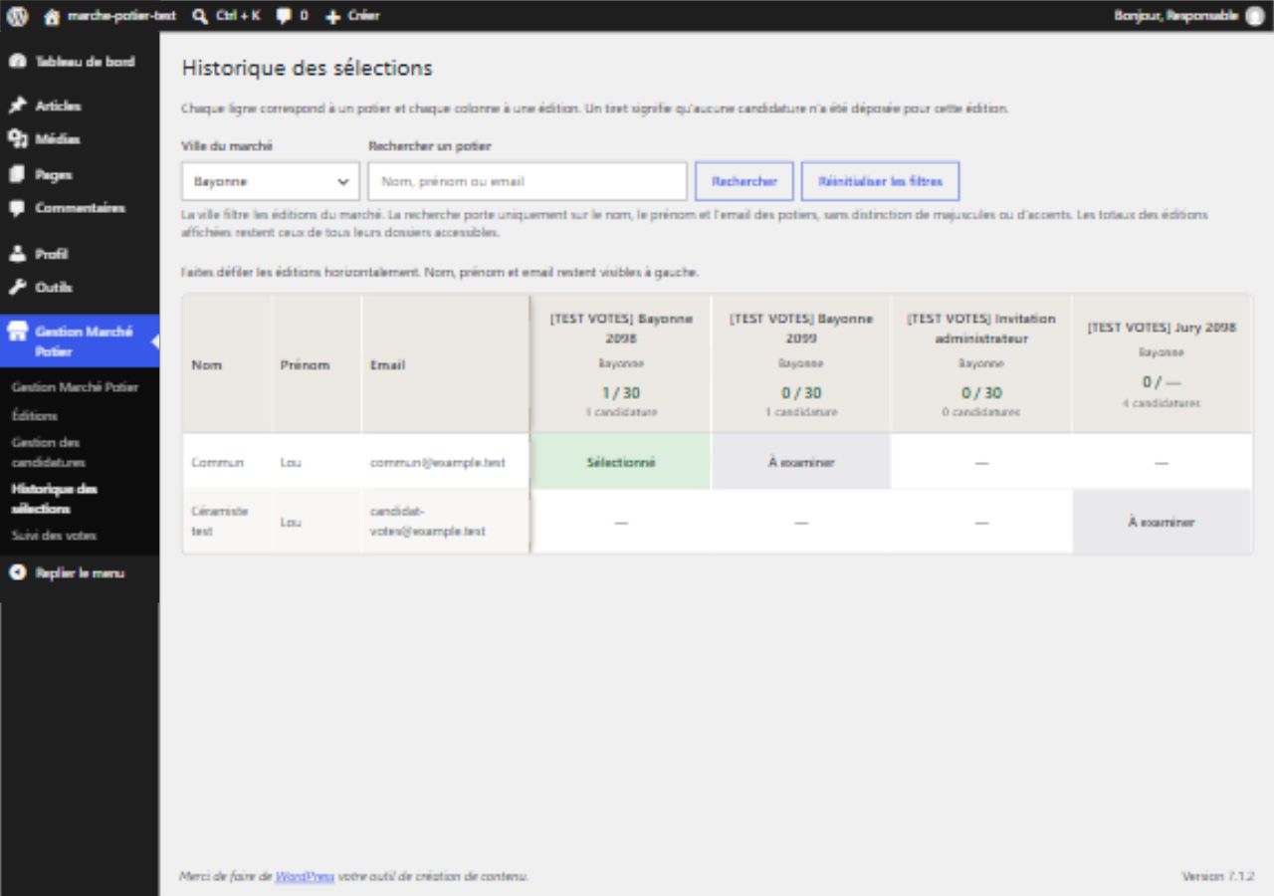Open the Ville du marché dropdown showing Bayonne
Screen dimensions: 1274x896
click(x=270, y=181)
